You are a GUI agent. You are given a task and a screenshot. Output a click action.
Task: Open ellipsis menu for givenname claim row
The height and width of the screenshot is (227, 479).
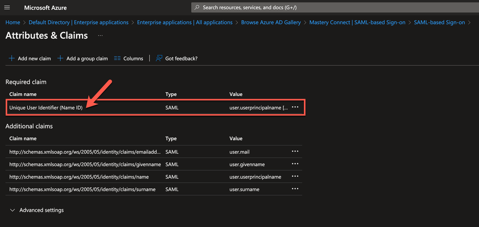[295, 164]
